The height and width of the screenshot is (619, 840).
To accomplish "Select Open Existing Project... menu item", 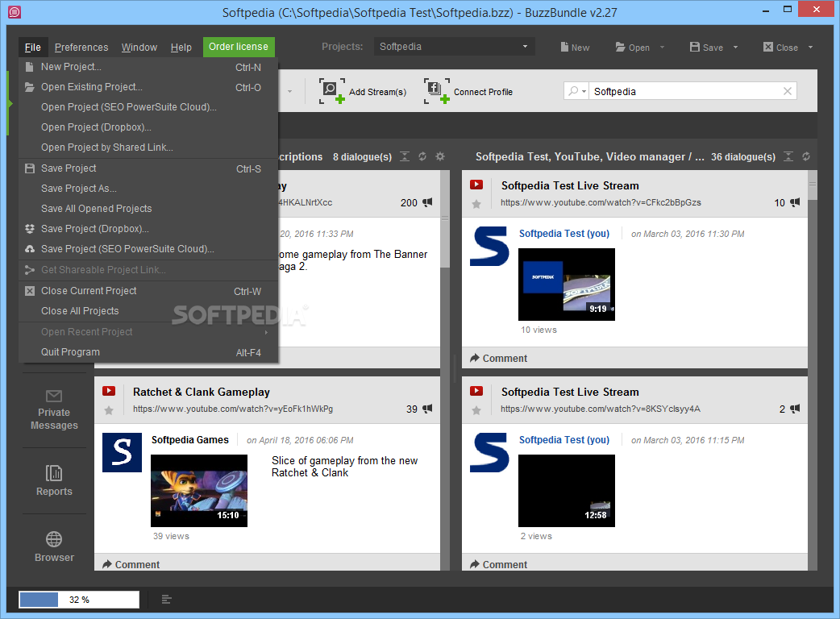I will point(148,87).
